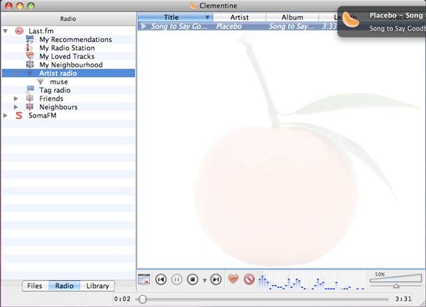Click the track seek slider knob
The image size is (426, 307).
tap(142, 299)
